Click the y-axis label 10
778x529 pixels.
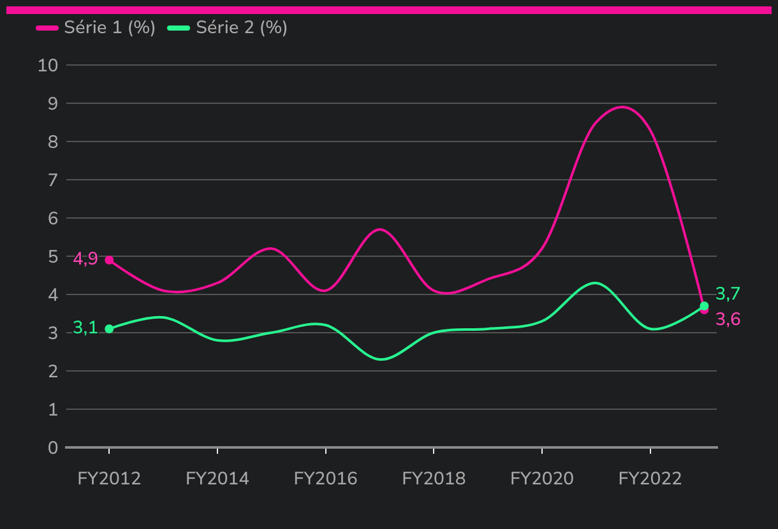[x=48, y=65]
